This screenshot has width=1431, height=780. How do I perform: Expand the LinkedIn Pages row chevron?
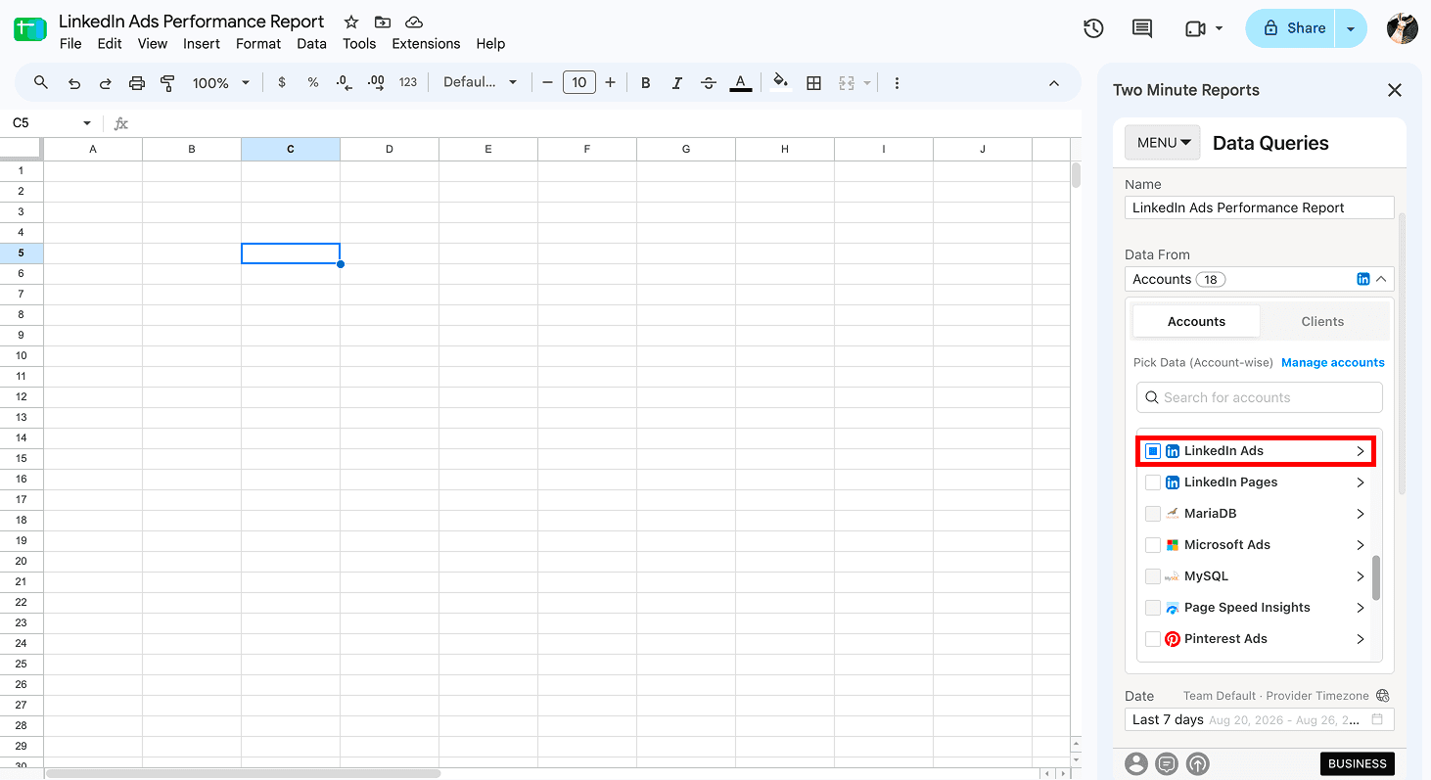click(1361, 482)
